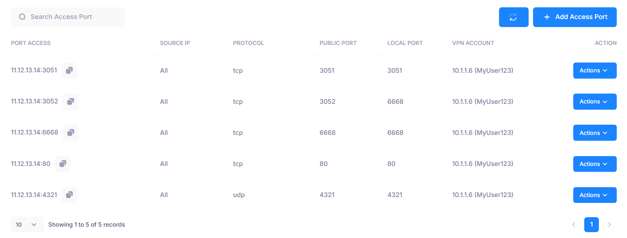Sort by the PROTOCOL column header
The image size is (627, 238).
coord(248,43)
